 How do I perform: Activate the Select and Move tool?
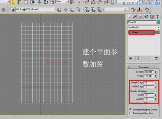point(40,2)
